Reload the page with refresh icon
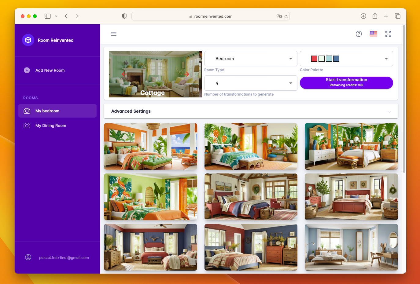This screenshot has width=420, height=284. 286,16
